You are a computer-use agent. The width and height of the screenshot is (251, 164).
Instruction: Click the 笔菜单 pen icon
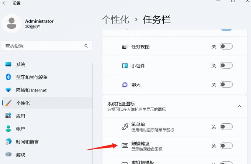[125, 127]
